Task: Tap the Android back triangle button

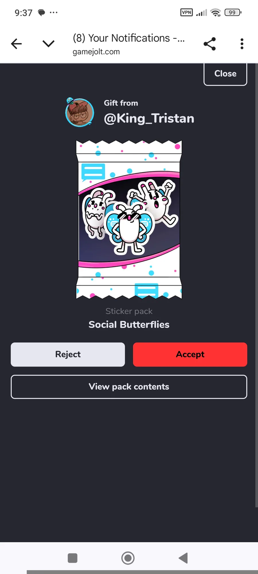Action: coord(183,558)
